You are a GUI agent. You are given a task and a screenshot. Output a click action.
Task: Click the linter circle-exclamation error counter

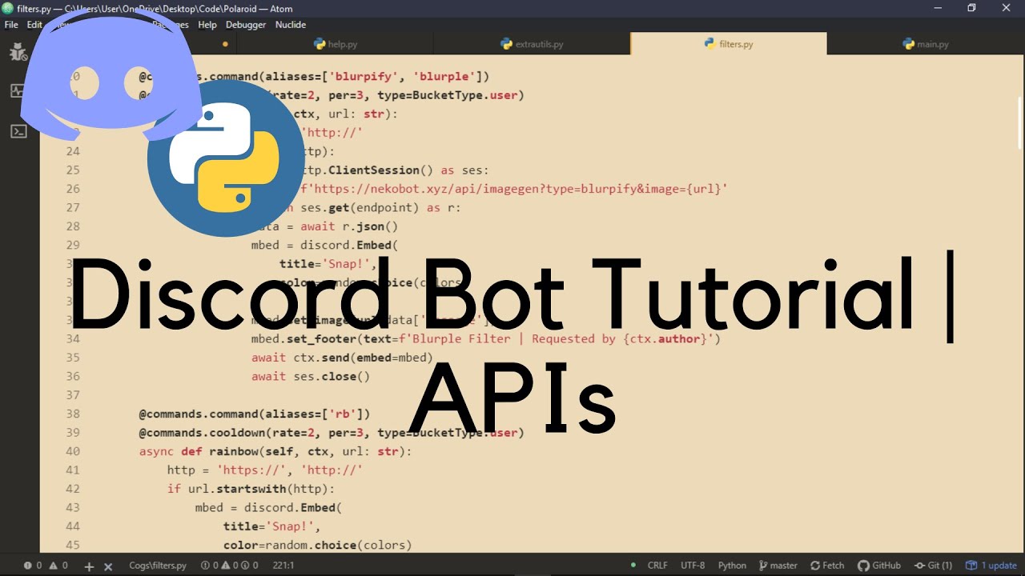click(210, 566)
